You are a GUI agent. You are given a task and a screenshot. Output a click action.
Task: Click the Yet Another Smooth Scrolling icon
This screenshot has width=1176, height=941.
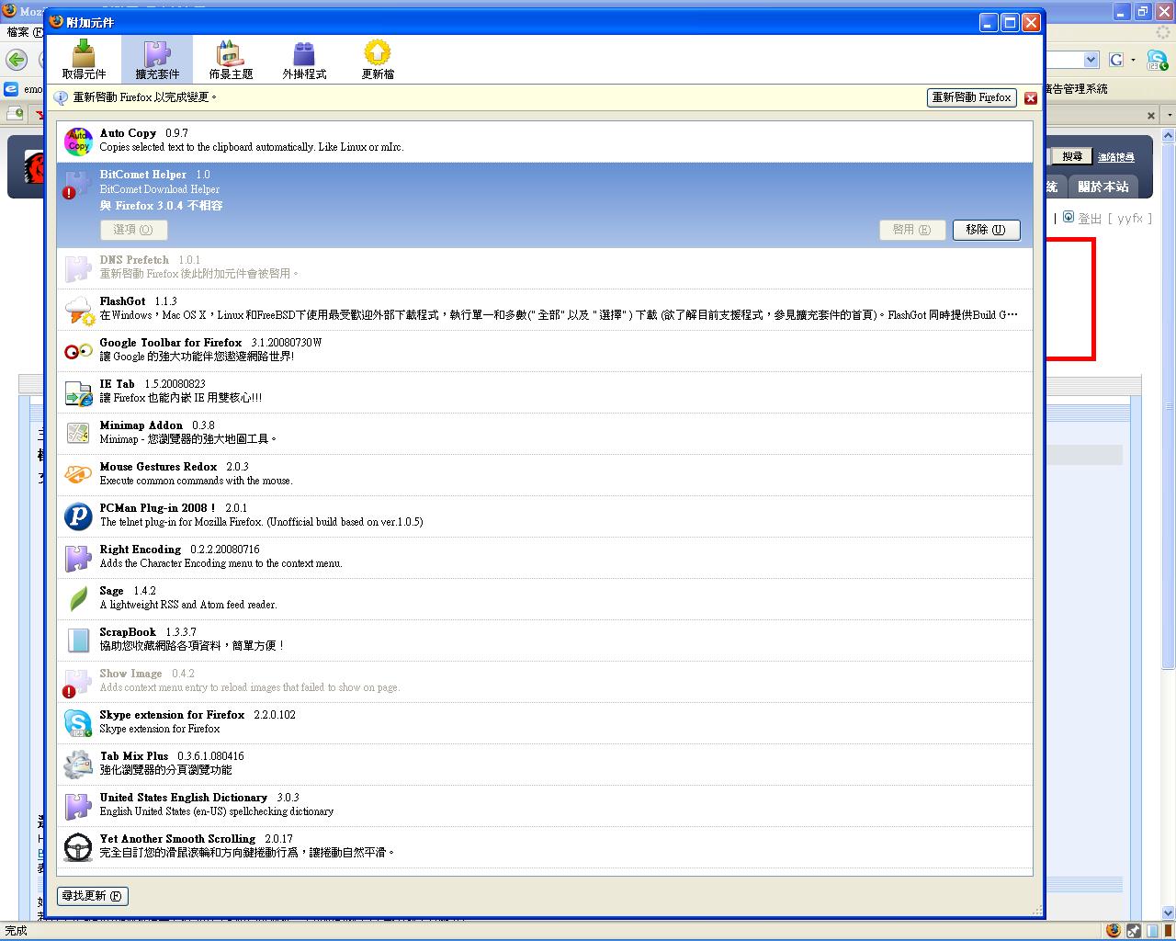(x=78, y=846)
